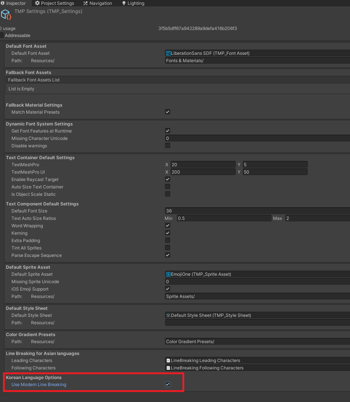Click the Fallback Font Assets List header
Screen dimensions: 350x402
[178, 80]
